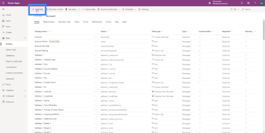Expand Export to data lake dropdown arrow
The height and width of the screenshot is (133, 265).
(x=119, y=9)
